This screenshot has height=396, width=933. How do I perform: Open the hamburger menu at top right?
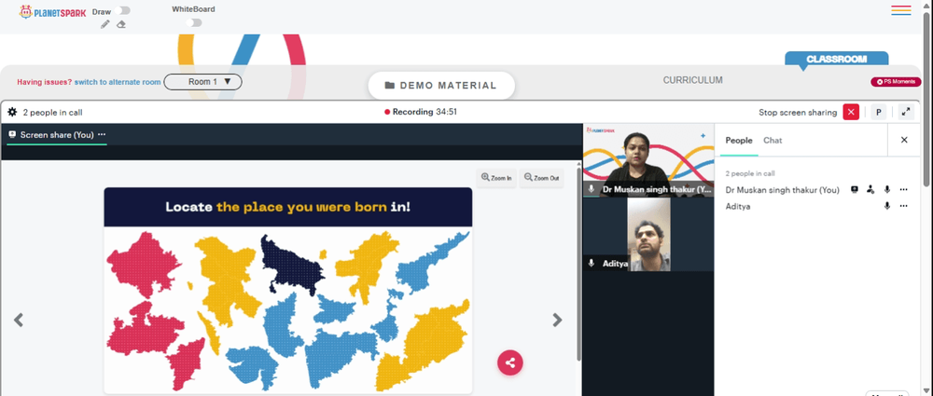coord(901,10)
